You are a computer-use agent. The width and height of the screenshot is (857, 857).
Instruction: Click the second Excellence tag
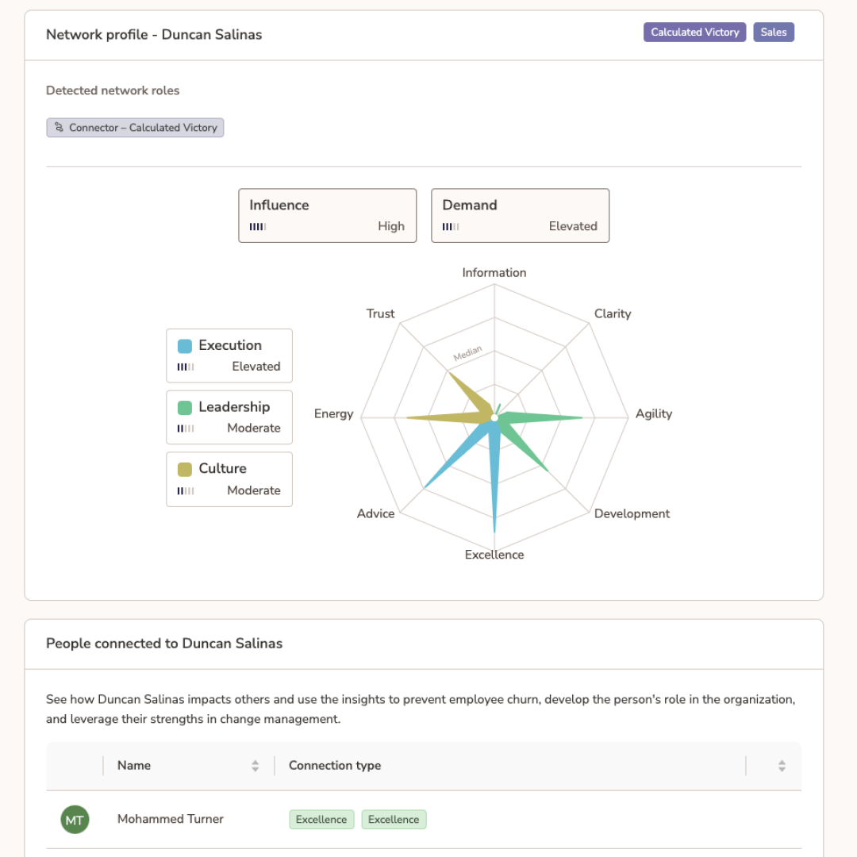pos(394,819)
